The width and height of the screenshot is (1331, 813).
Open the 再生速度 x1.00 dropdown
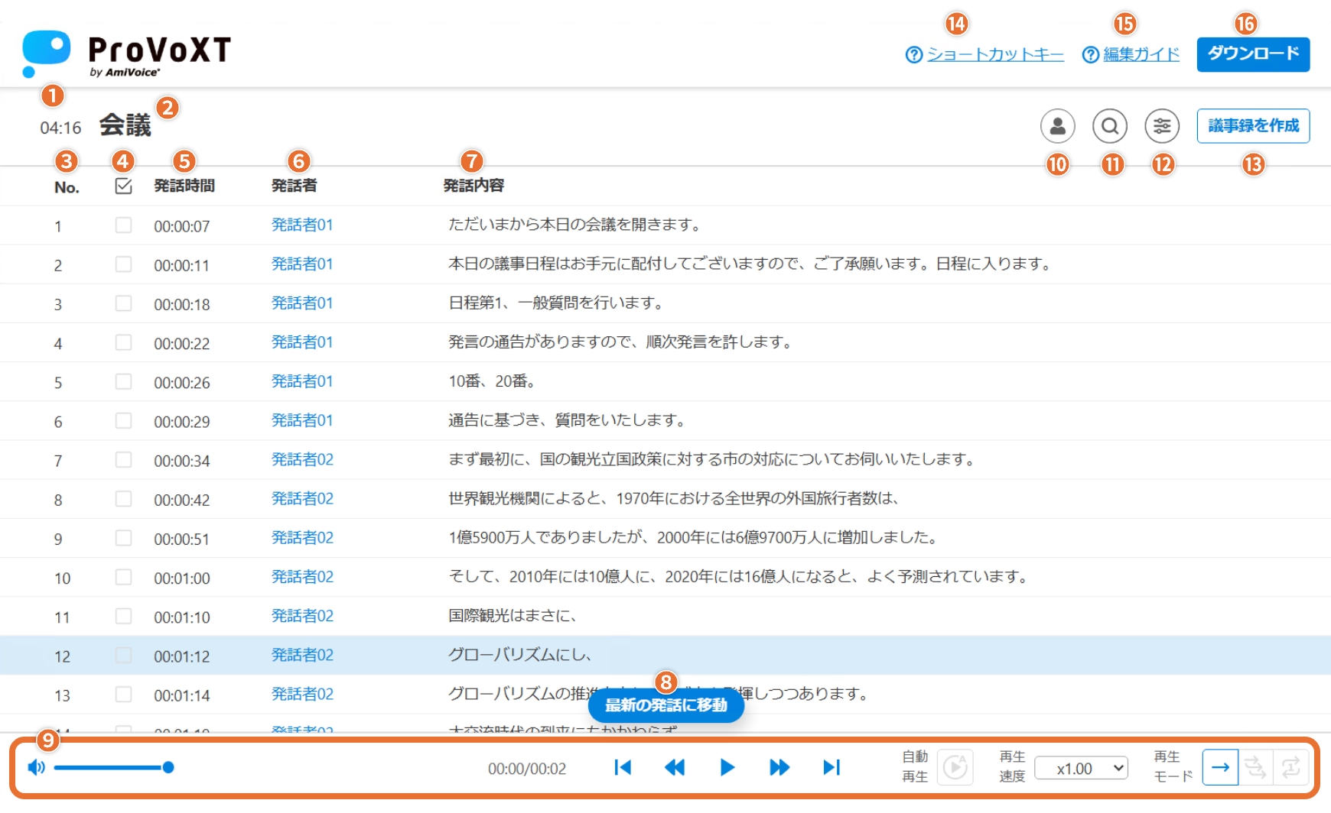click(1081, 769)
